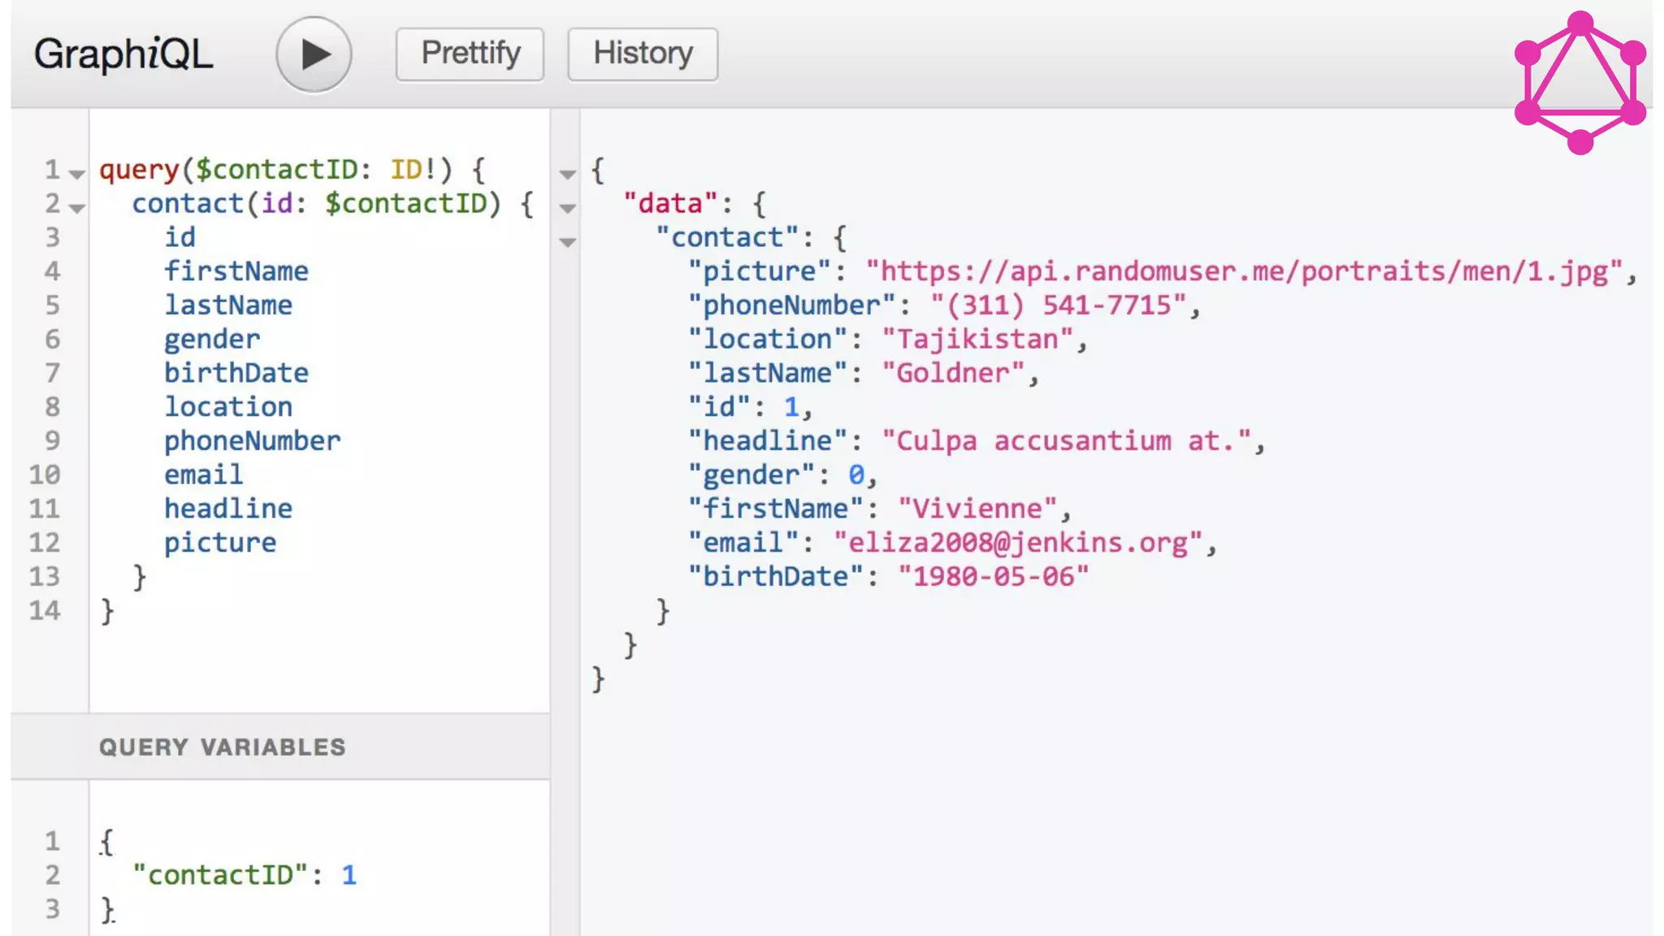
Task: Click the Prettify button
Action: (x=470, y=54)
